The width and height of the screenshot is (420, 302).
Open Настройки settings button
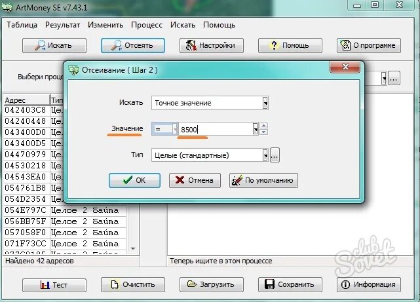(x=212, y=45)
